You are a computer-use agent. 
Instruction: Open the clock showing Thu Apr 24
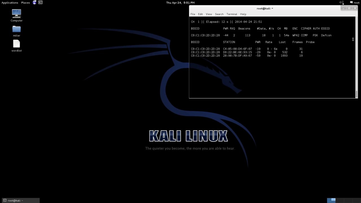click(180, 3)
